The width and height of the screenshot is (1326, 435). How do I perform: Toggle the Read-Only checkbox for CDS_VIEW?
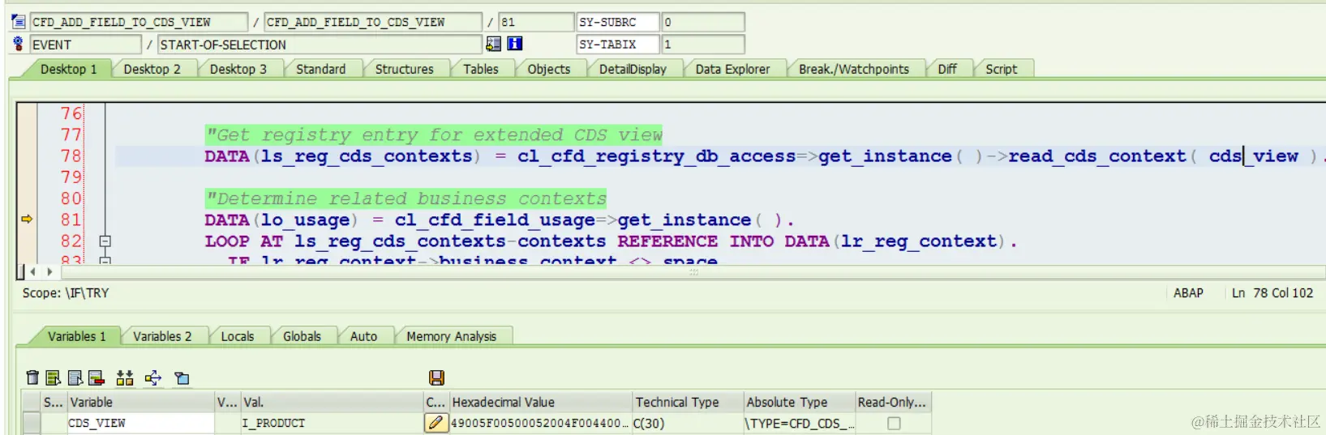tap(894, 423)
